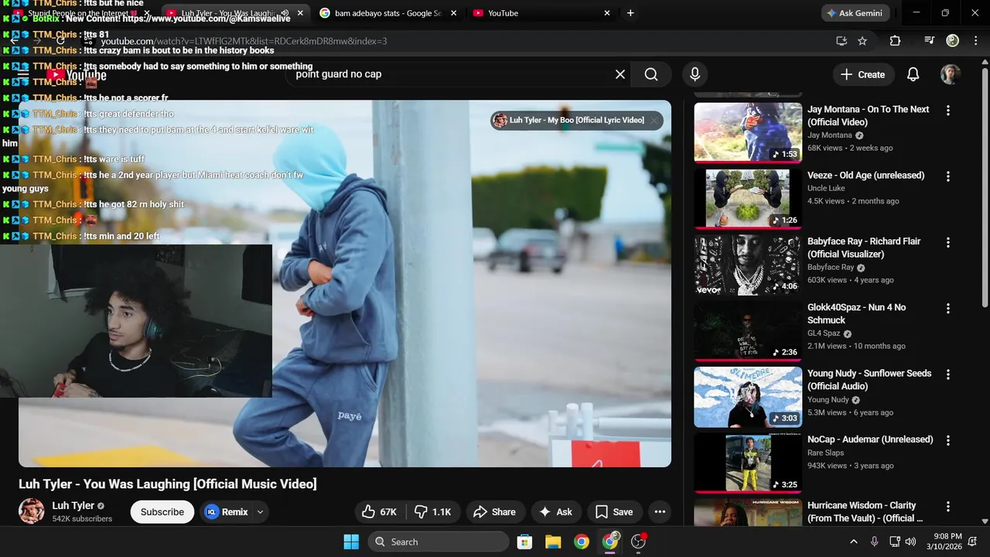This screenshot has height=557, width=990.
Task: Click the magnifier search button
Action: (x=651, y=74)
